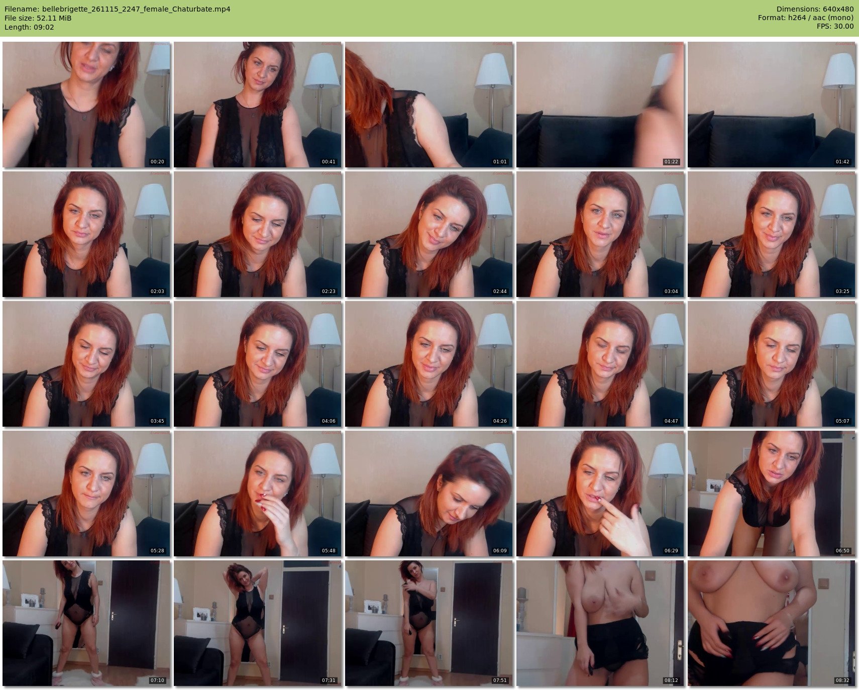Image resolution: width=859 pixels, height=690 pixels.
Task: Open the 06:09 frame
Action: (428, 494)
